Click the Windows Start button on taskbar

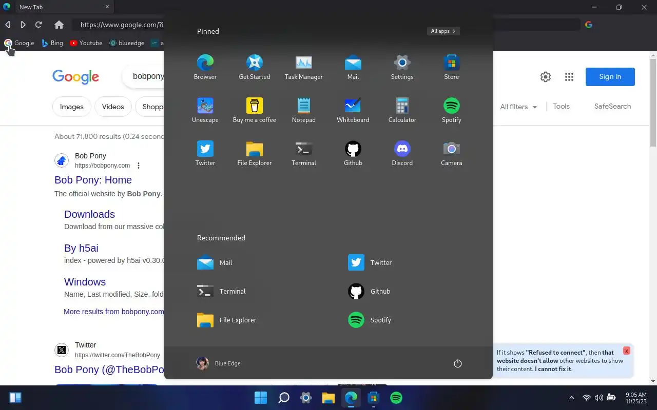pos(261,398)
